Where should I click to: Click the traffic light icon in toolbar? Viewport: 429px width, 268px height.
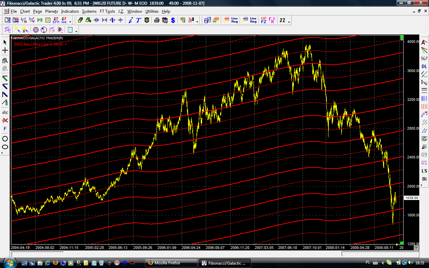pyautogui.click(x=147, y=20)
